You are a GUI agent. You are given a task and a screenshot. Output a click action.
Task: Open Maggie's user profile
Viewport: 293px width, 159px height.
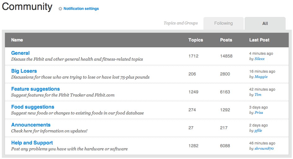pyautogui.click(x=261, y=77)
